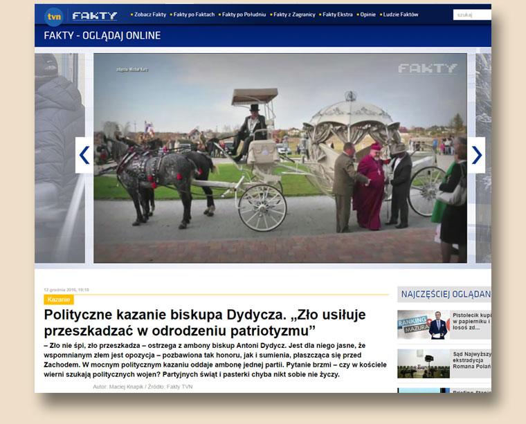Open the Sąd Najwyższy ekstradycja Romana Polań link
The height and width of the screenshot is (424, 526).
pos(471,360)
